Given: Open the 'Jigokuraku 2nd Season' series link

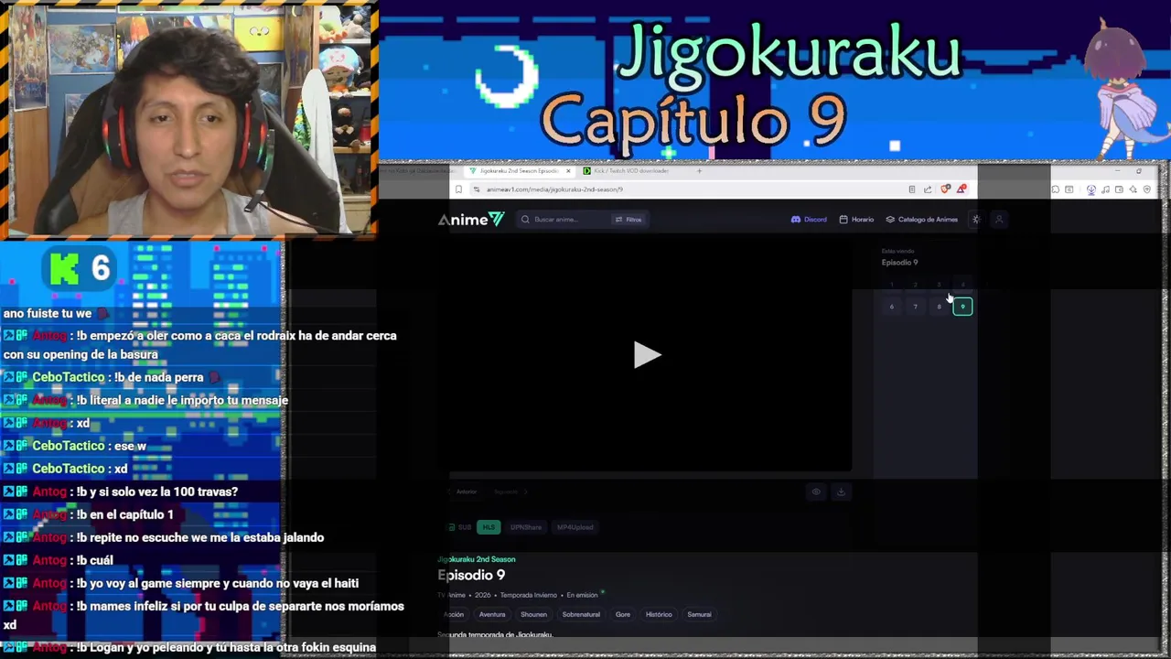Looking at the screenshot, I should [477, 559].
